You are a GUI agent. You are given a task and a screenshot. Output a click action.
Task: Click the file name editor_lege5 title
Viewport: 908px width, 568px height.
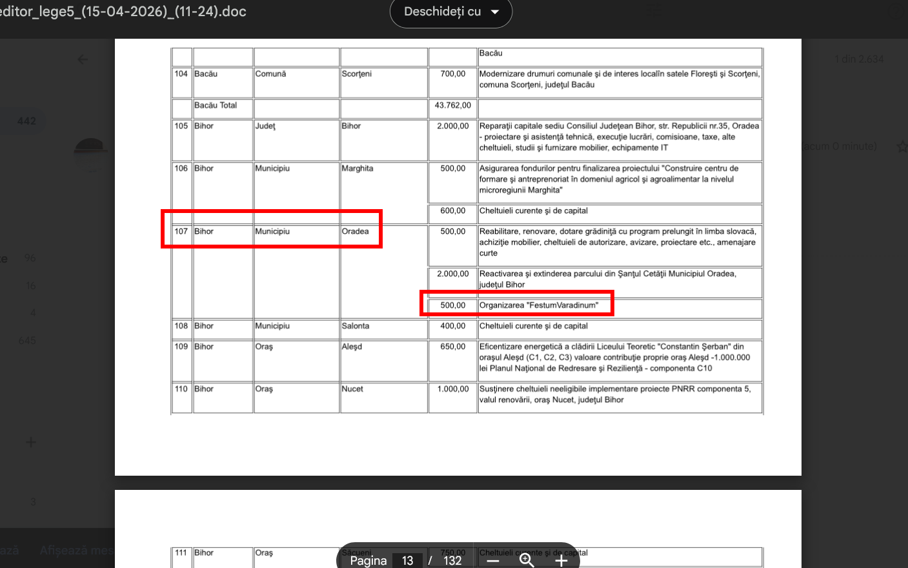pos(123,12)
